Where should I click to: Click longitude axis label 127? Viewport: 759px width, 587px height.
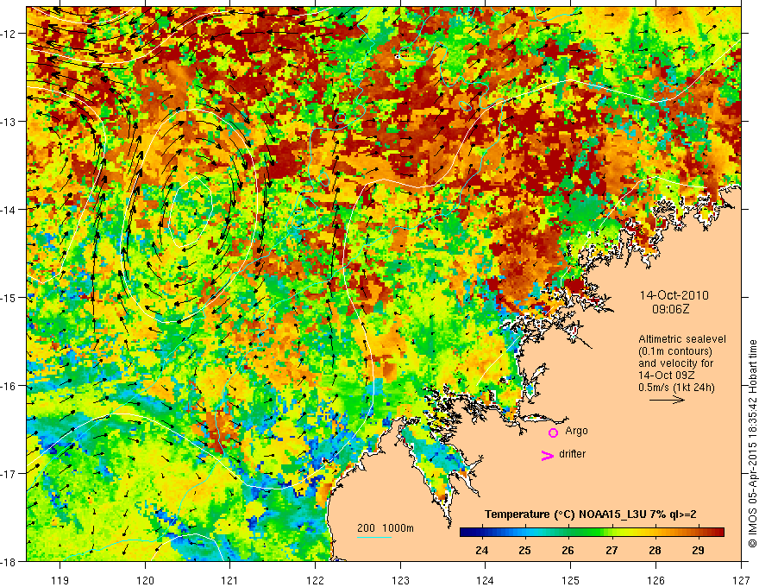pyautogui.click(x=741, y=580)
